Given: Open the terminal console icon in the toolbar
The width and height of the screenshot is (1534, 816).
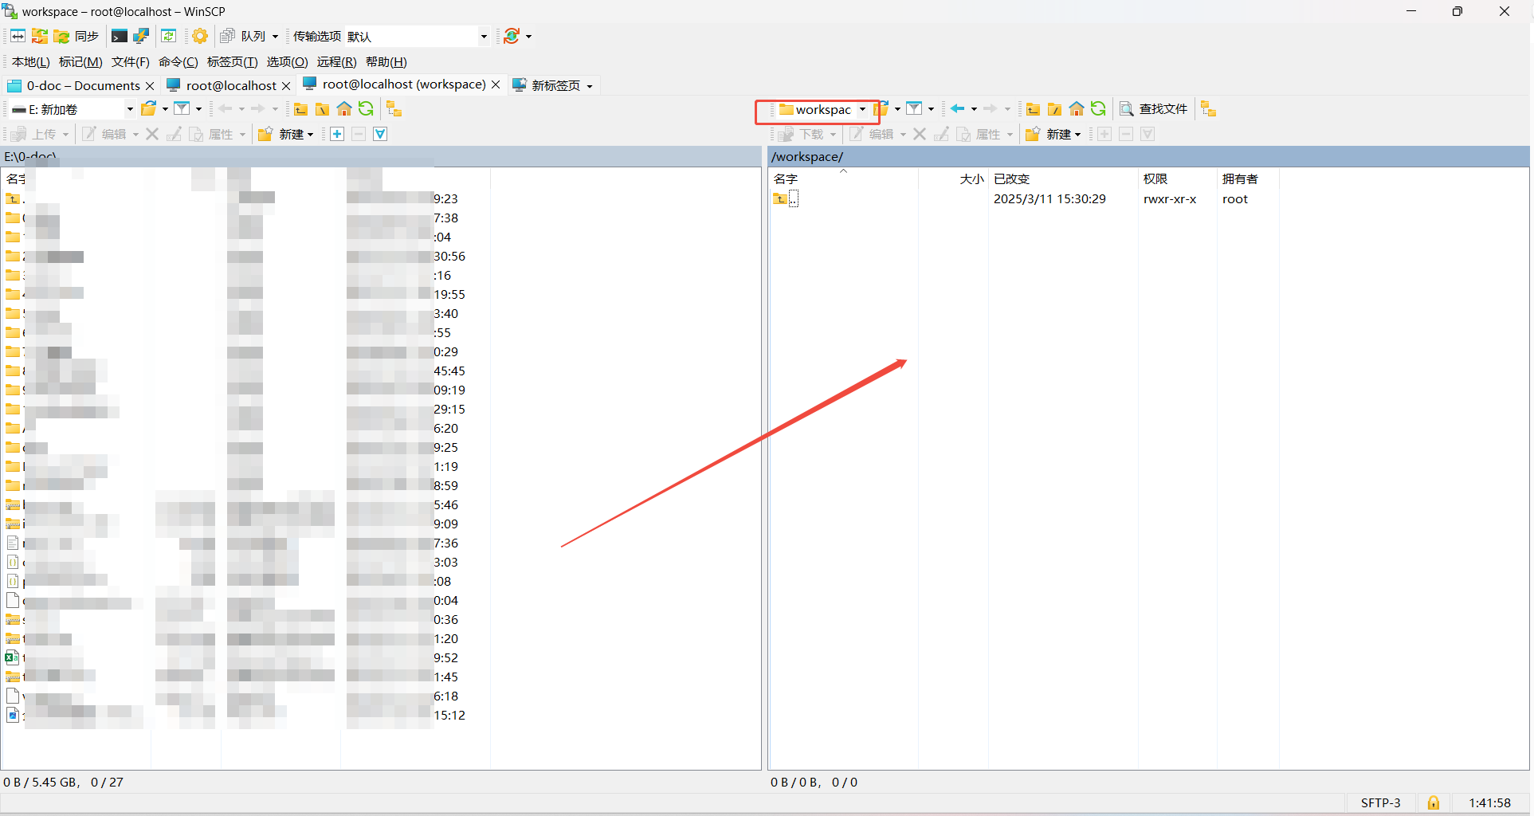Looking at the screenshot, I should click(x=119, y=36).
